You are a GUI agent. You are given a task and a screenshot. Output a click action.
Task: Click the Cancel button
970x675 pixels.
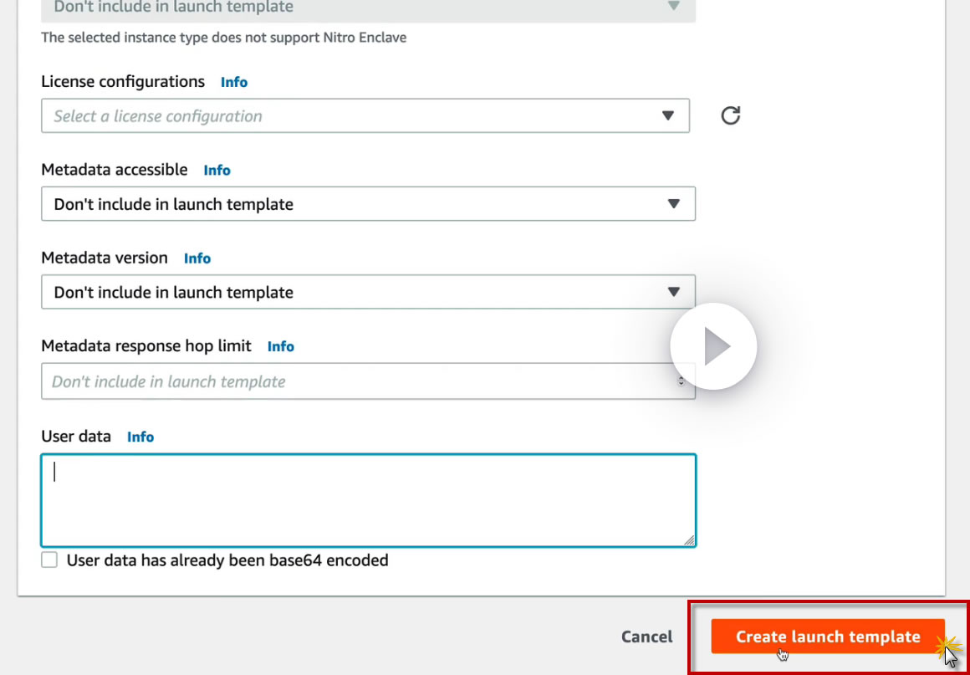pos(646,637)
